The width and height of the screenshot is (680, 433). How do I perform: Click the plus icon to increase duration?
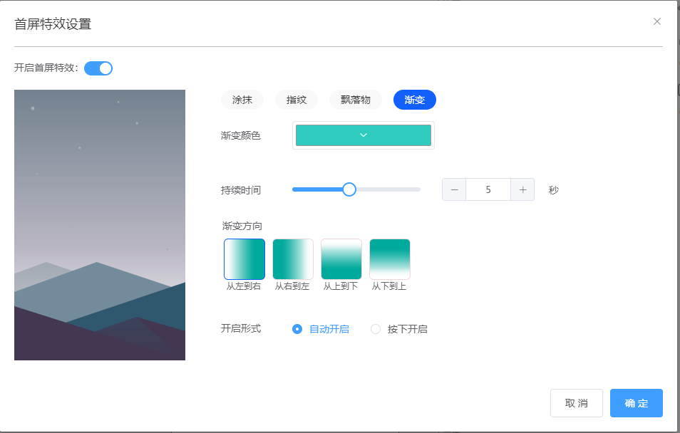point(522,189)
